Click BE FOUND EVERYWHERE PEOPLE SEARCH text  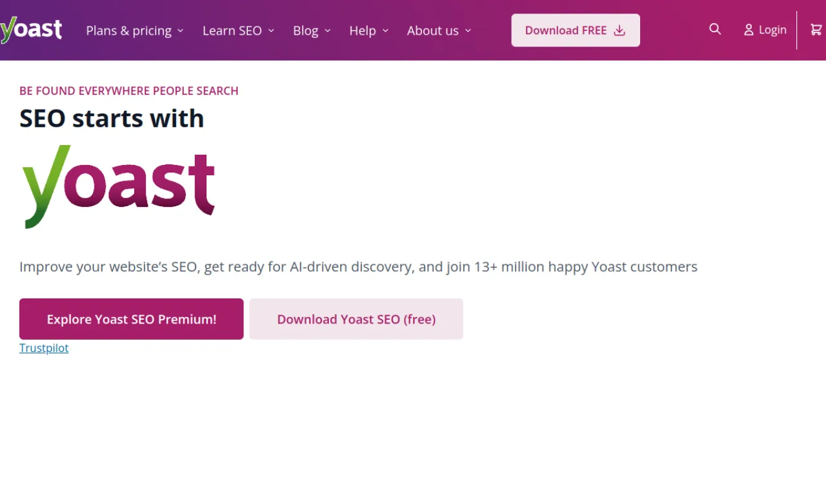[x=129, y=91]
